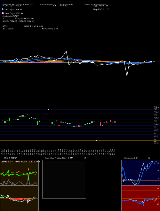The image size is (160, 211).
Task: Click the 'BUY Slowing @ 6%' signal text
Action: [50, 29]
